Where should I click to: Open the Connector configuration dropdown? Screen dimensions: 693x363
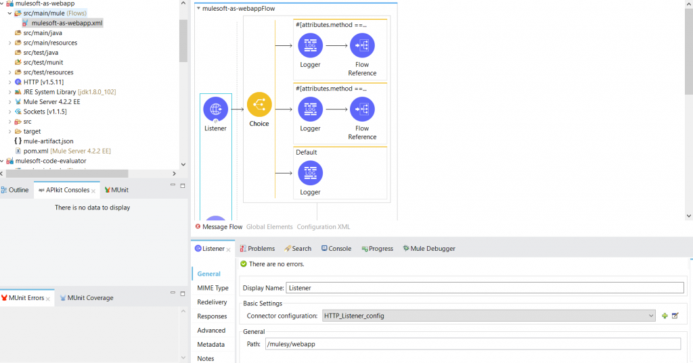point(651,316)
